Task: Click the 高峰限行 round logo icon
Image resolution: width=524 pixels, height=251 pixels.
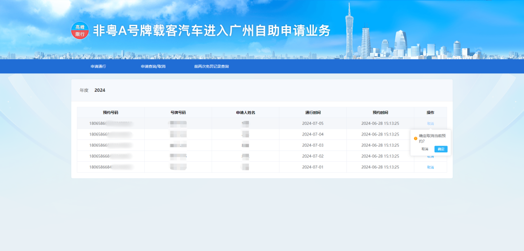Action: tap(80, 31)
